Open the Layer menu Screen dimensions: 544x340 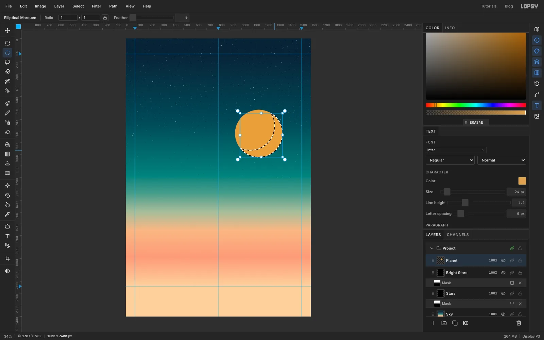59,6
